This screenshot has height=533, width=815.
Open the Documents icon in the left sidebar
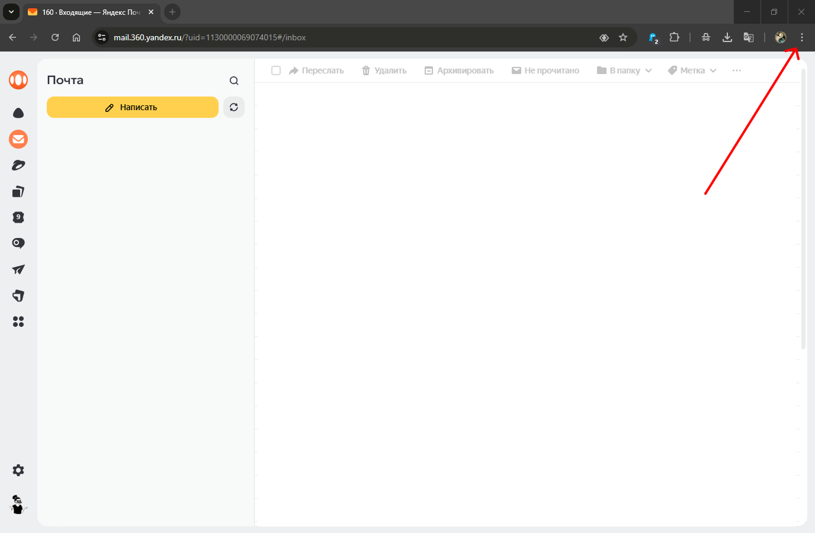[18, 191]
